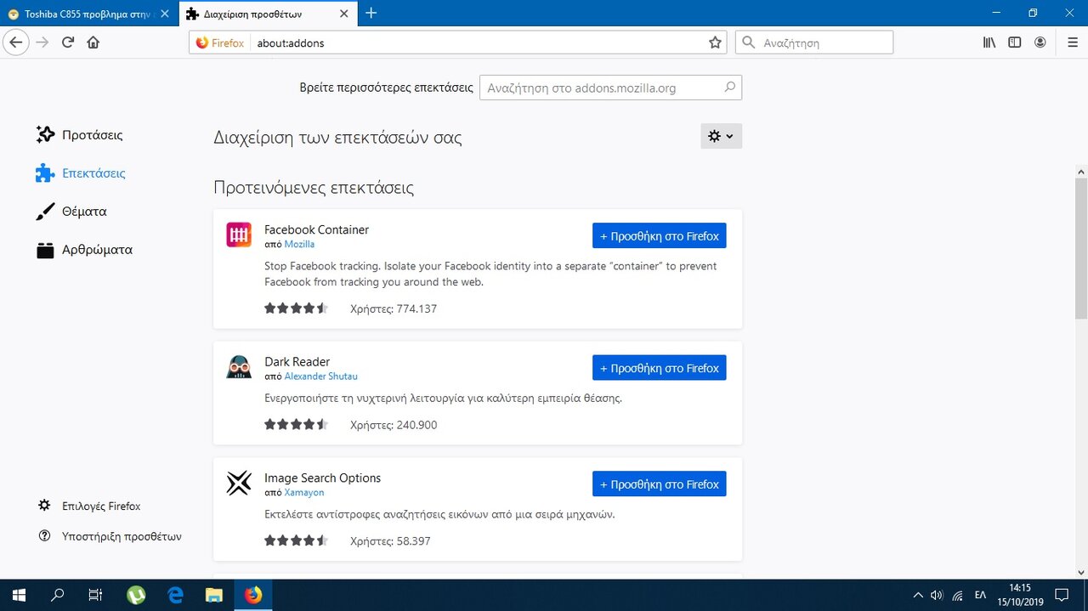Open uTorrent from the taskbar
Screen dimensions: 1088x611
tap(136, 595)
